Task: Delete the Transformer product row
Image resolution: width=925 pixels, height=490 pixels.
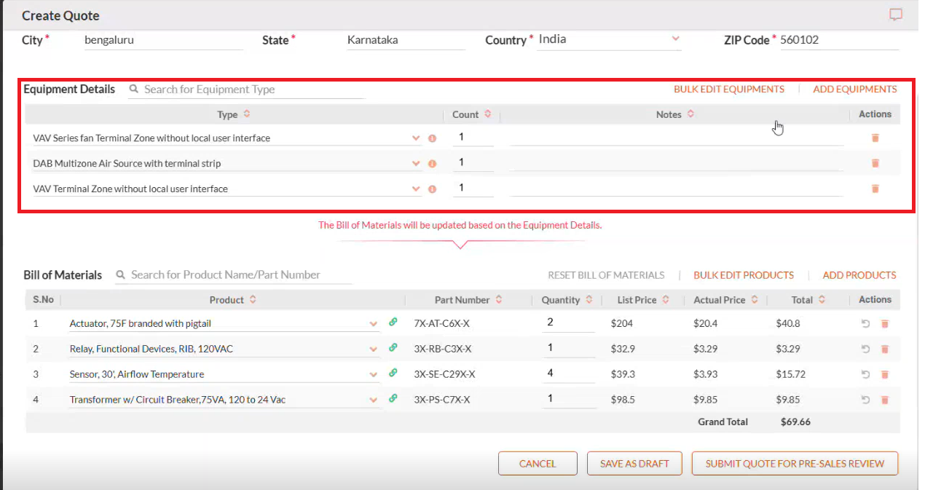Action: click(885, 400)
